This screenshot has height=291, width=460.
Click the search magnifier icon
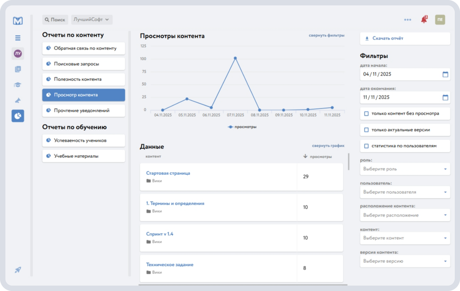pyautogui.click(x=47, y=20)
